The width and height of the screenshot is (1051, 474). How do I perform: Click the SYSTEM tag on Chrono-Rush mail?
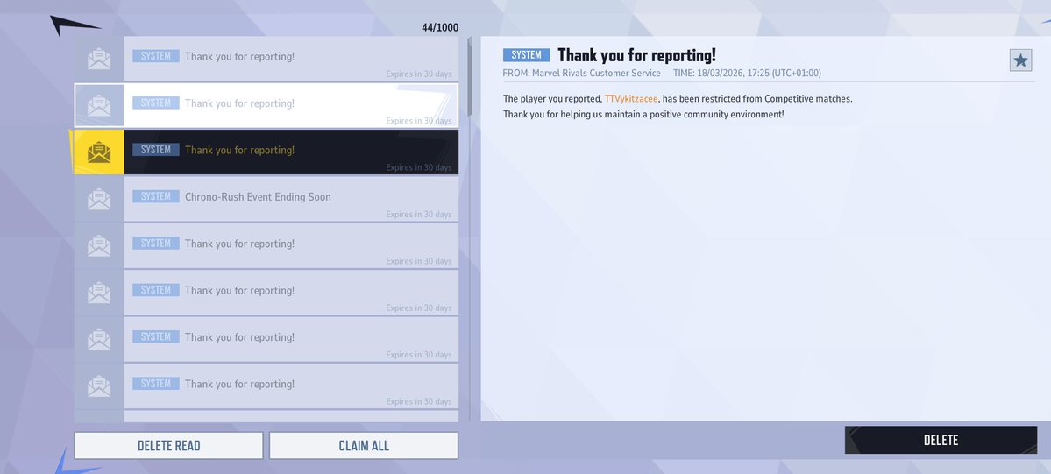pyautogui.click(x=155, y=196)
